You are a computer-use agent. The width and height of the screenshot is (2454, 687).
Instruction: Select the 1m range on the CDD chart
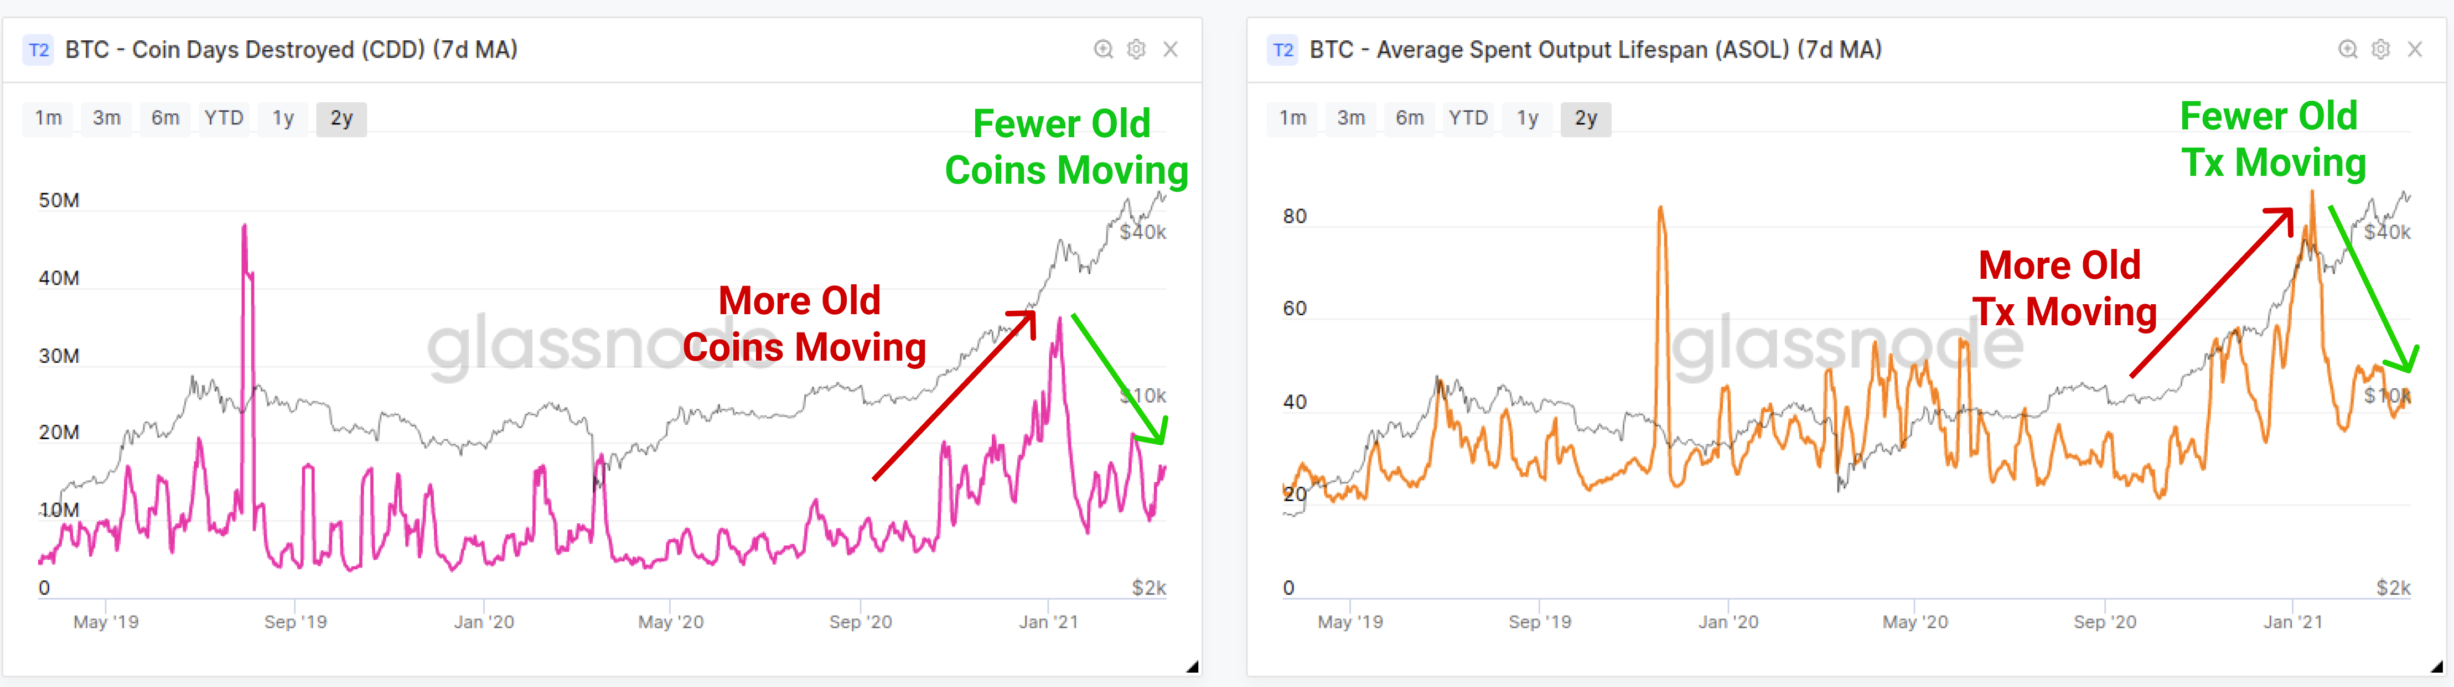(48, 118)
